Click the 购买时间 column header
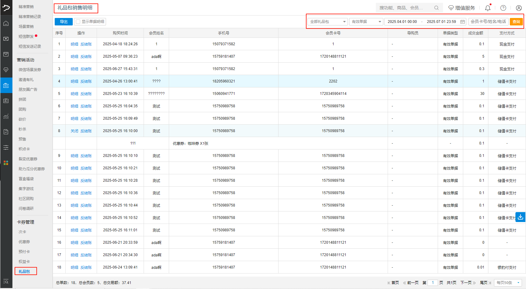 pos(120,33)
